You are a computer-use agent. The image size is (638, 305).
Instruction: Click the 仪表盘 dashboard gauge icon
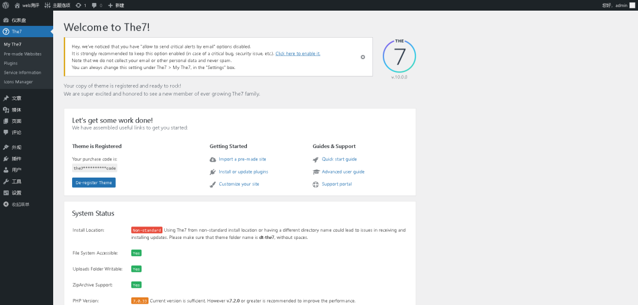pos(6,20)
